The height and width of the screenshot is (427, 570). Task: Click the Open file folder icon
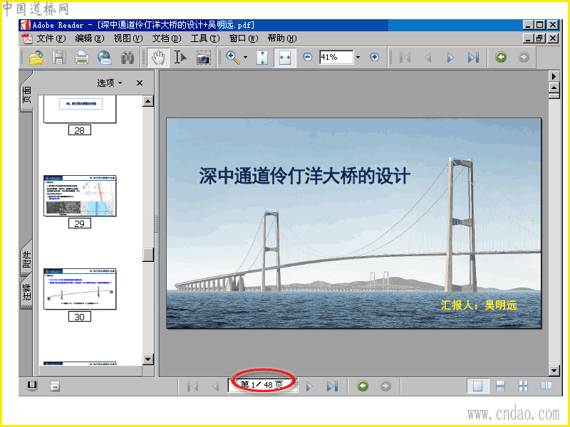pos(36,58)
